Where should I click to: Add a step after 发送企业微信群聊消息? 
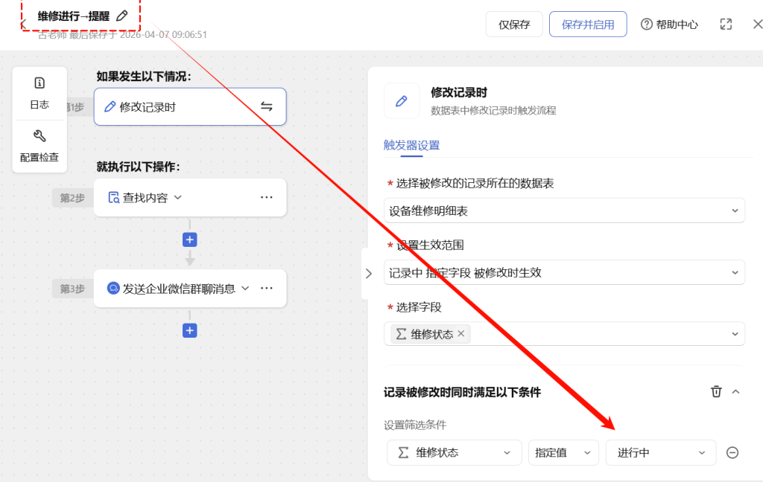[190, 330]
